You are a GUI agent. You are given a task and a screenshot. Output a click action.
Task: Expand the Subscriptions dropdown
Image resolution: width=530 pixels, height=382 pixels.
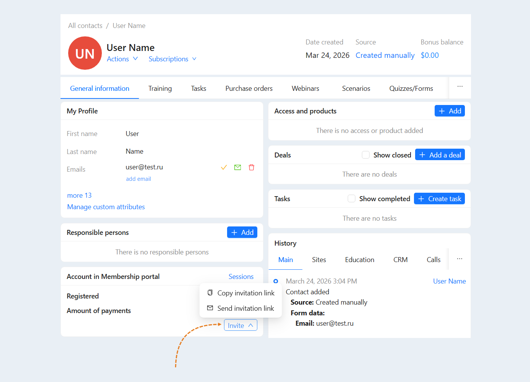point(173,59)
